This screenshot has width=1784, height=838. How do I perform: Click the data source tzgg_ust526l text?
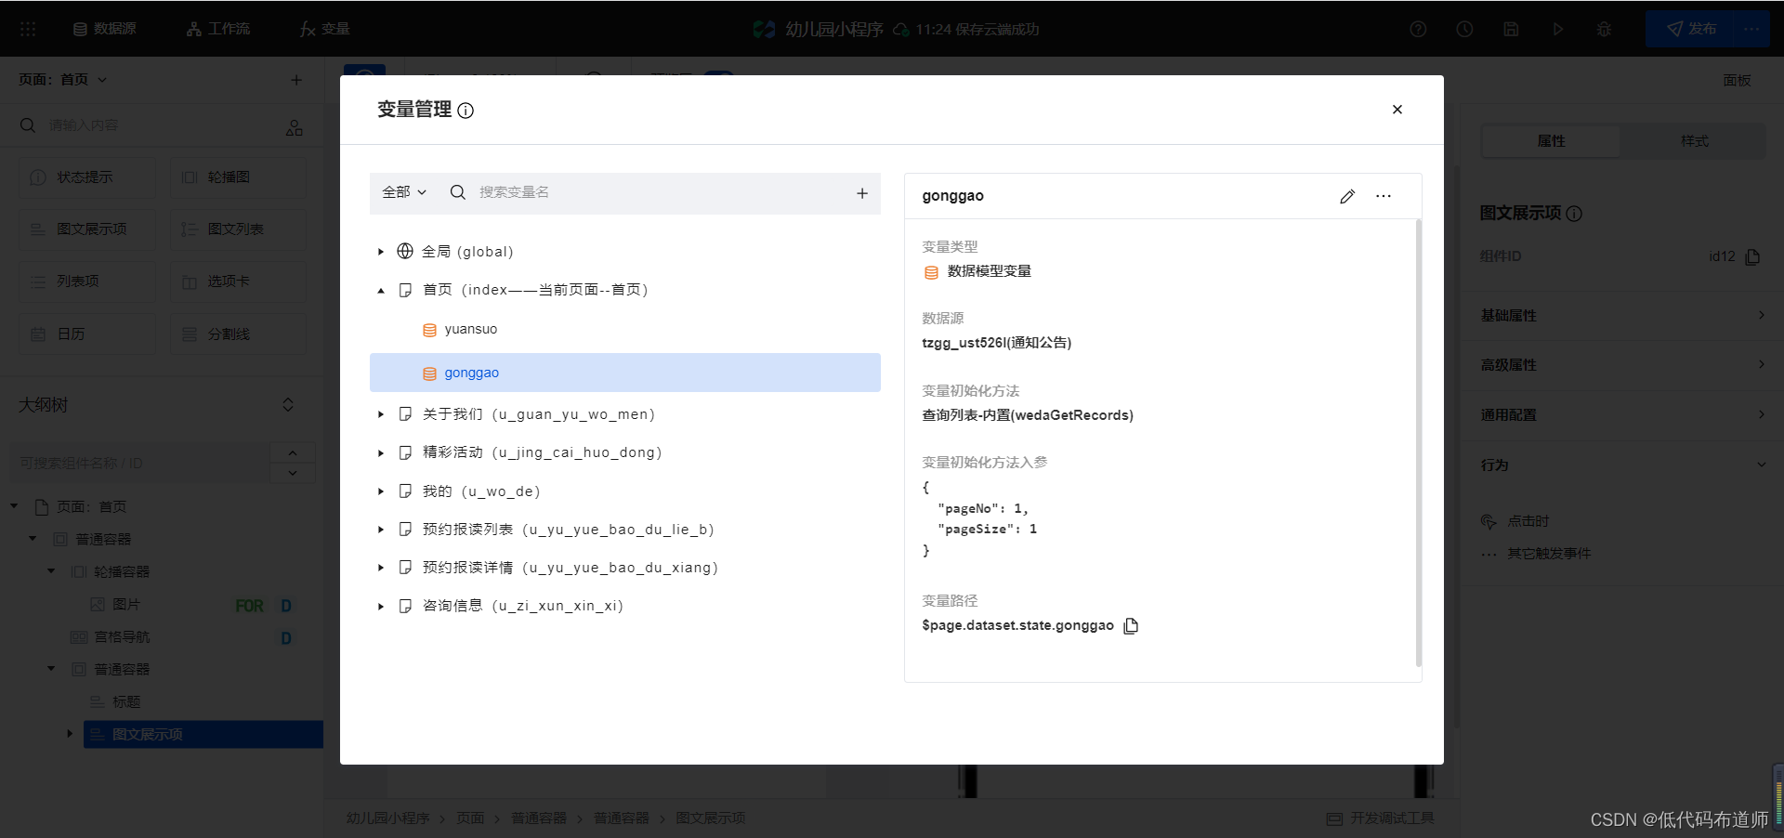click(x=996, y=343)
